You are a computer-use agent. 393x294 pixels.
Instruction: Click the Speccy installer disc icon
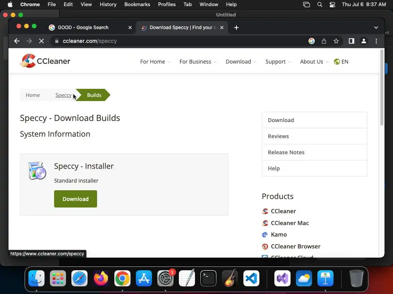pos(37,171)
